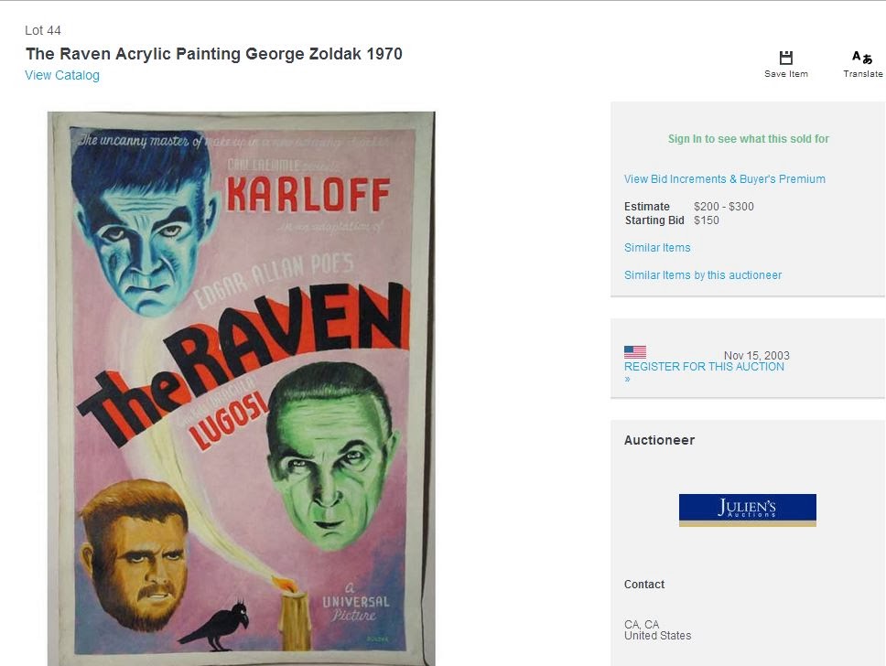The image size is (886, 666).
Task: Click the Translate language icon
Action: coord(861,57)
